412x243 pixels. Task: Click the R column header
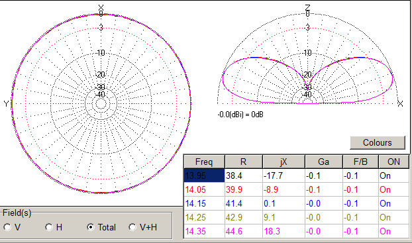point(244,162)
